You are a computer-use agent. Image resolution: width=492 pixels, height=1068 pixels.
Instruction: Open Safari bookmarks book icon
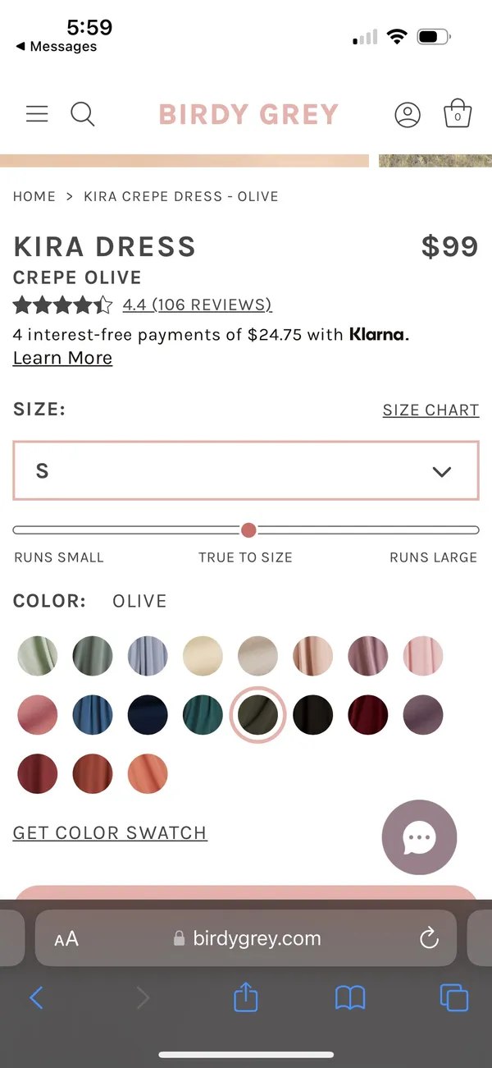click(x=350, y=998)
